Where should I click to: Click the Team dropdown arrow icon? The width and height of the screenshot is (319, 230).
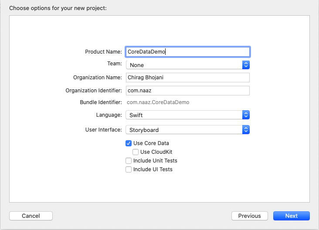246,65
